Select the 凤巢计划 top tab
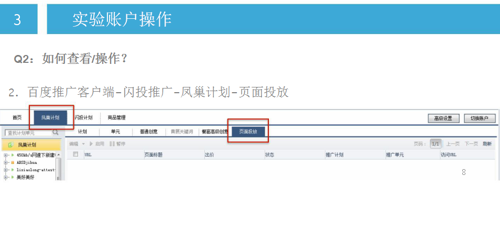 point(50,118)
